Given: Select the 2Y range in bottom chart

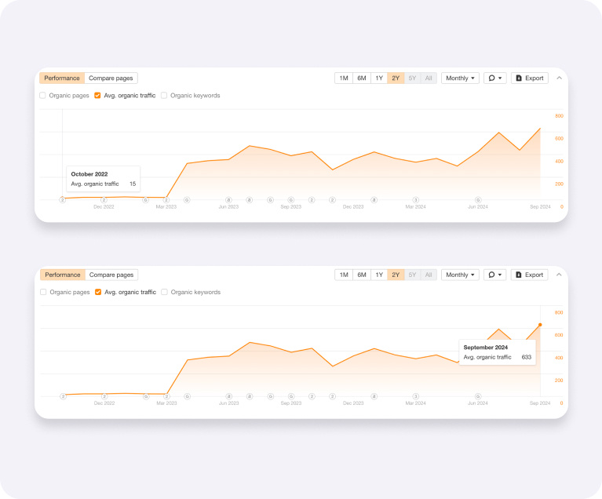Looking at the screenshot, I should (396, 275).
